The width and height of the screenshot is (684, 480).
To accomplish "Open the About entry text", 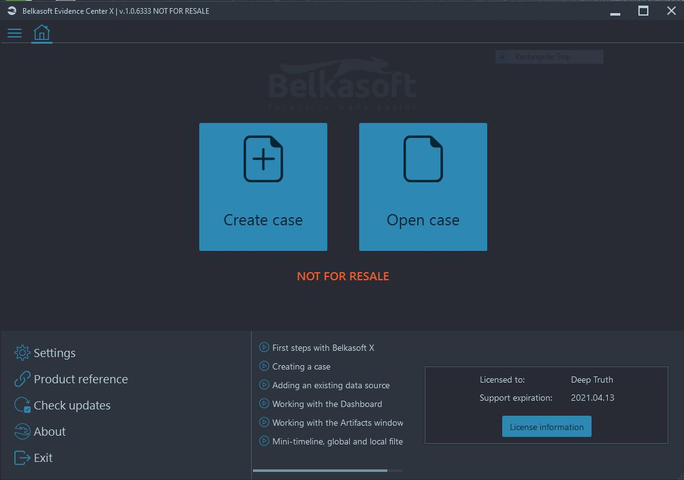I will 50,431.
